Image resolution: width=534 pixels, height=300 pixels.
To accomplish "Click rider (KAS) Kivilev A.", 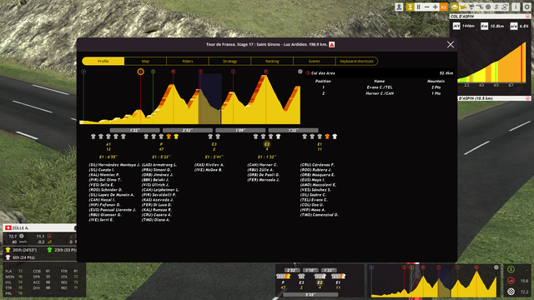I will (209, 165).
